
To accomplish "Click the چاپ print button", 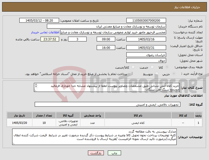I will [114, 153].
